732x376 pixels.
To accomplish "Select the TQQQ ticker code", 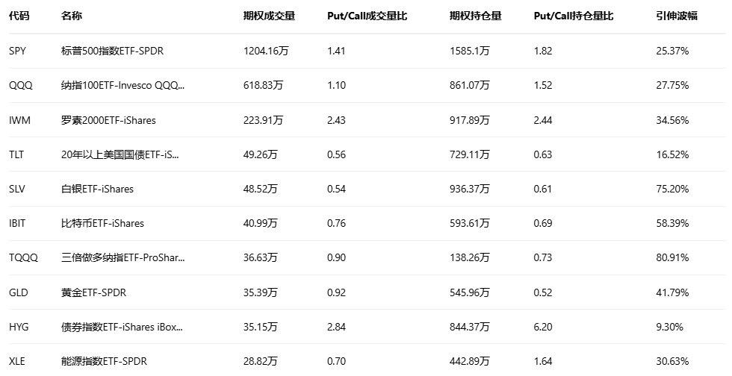I will click(x=23, y=257).
